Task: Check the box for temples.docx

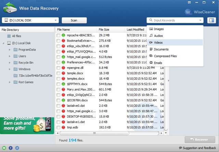Action: click(x=59, y=79)
